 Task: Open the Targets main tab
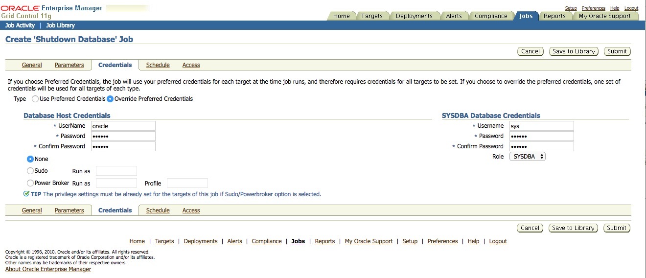pos(372,16)
